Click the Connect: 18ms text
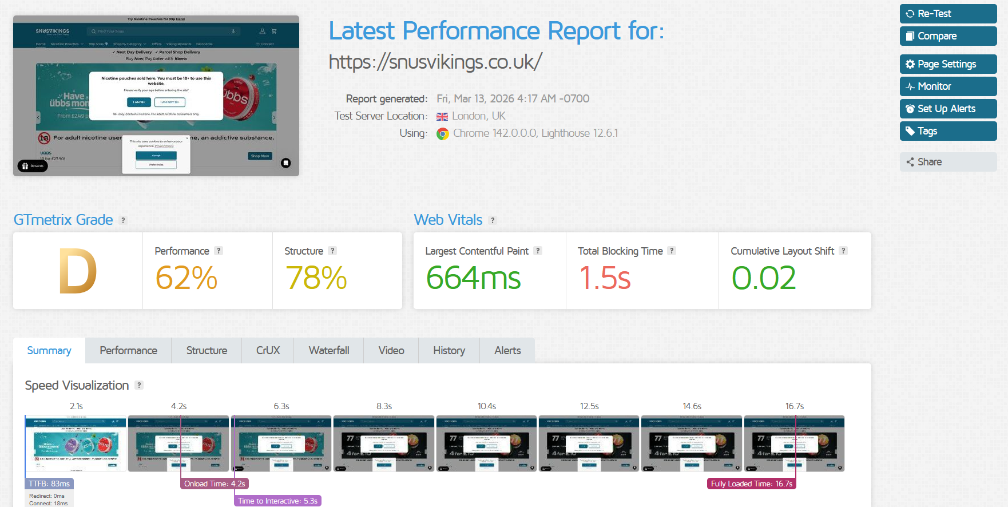The image size is (1008, 507). click(49, 504)
